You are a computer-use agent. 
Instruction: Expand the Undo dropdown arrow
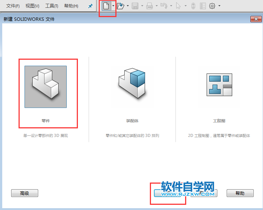coord(171,6)
